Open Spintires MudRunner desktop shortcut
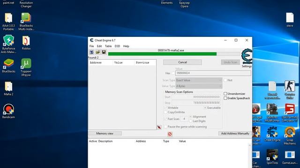This screenshot has width=300, height=168. coord(272,113)
